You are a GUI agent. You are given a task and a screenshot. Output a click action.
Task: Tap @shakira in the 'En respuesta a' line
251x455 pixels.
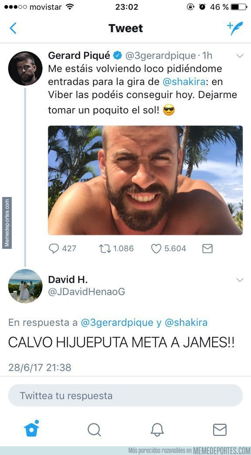[x=186, y=323]
